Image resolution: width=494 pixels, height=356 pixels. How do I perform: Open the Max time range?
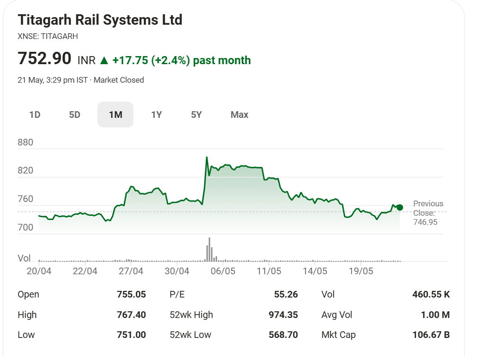pyautogui.click(x=239, y=115)
